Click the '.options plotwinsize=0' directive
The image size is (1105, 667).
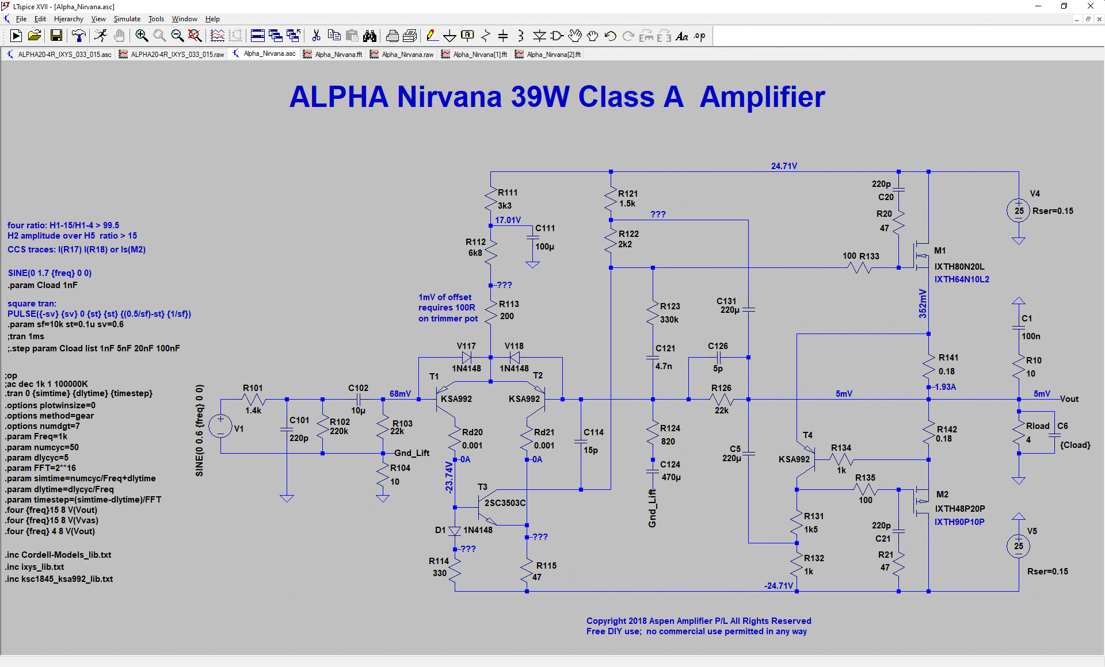pos(51,405)
